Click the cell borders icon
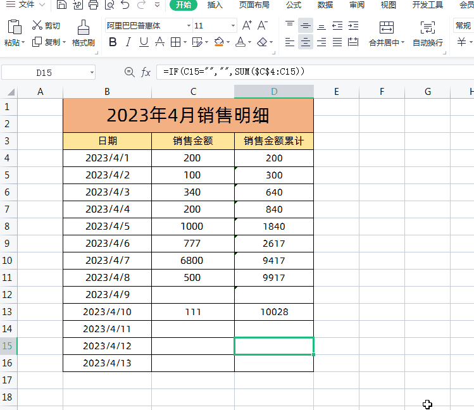Image resolution: width=474 pixels, height=410 pixels. coord(175,42)
